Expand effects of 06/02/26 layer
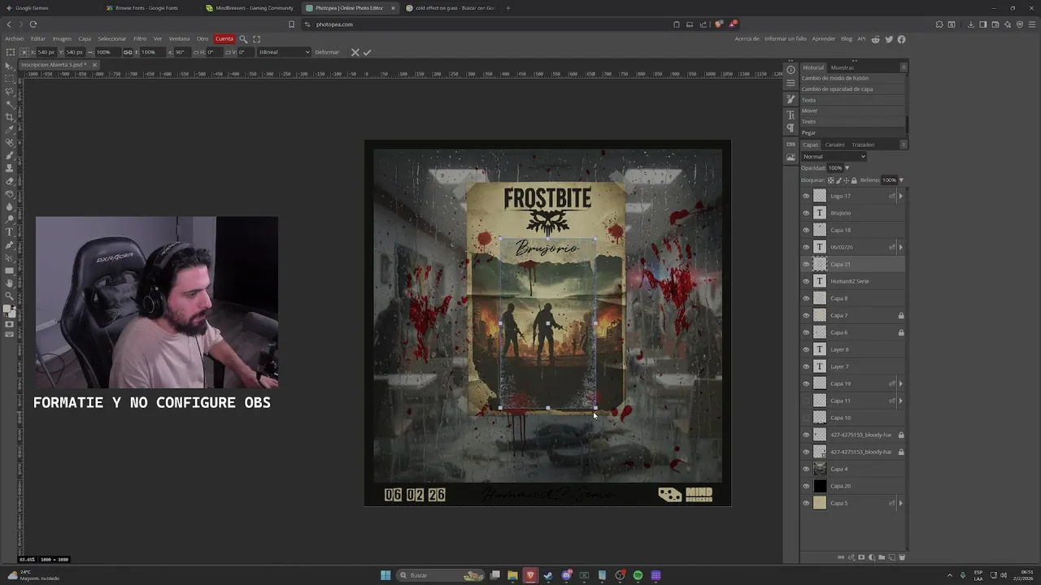Viewport: 1041px width, 585px height. click(x=900, y=247)
